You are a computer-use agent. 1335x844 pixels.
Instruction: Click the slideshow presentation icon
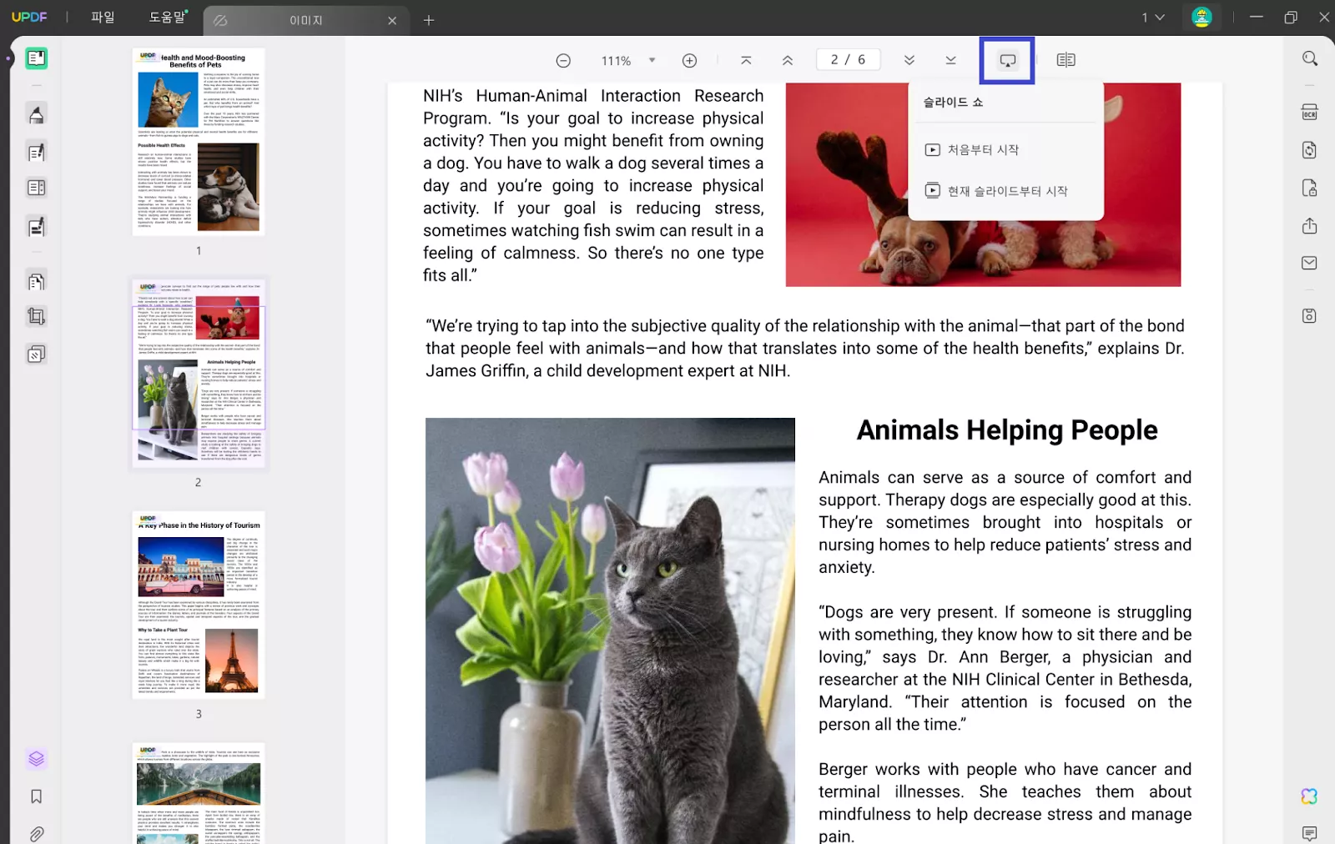pos(1008,60)
